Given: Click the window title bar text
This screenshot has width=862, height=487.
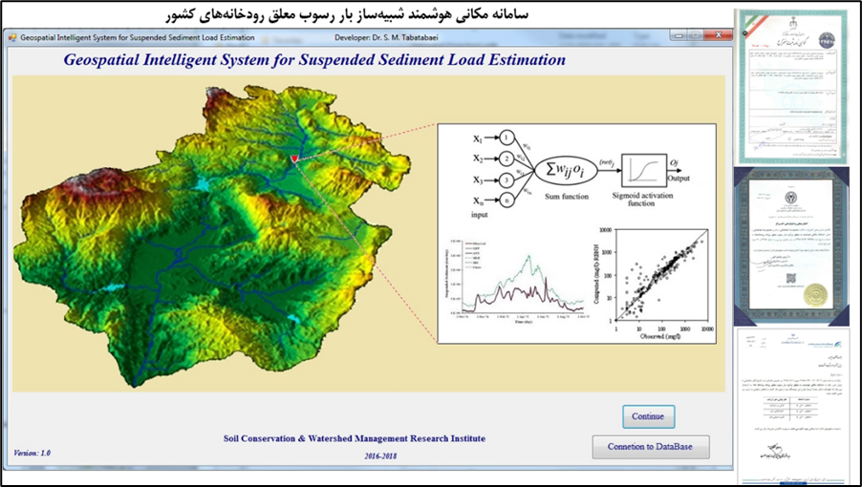Looking at the screenshot, I should (138, 37).
